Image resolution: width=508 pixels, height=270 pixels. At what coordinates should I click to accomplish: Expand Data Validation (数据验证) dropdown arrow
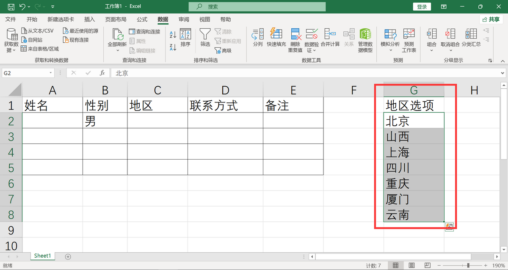pyautogui.click(x=315, y=50)
